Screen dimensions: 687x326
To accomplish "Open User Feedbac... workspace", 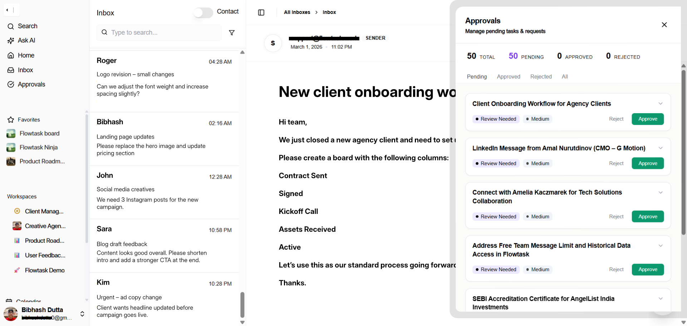I will click(x=39, y=255).
